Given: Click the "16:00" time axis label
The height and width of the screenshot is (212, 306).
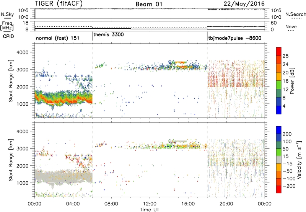Looking at the screenshot, I should click(188, 204).
